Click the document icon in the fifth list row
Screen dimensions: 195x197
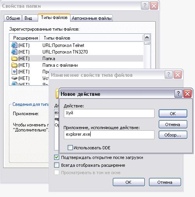[x=14, y=72]
